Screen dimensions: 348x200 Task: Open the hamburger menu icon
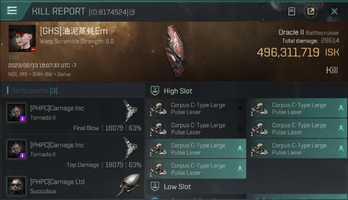click(x=12, y=10)
